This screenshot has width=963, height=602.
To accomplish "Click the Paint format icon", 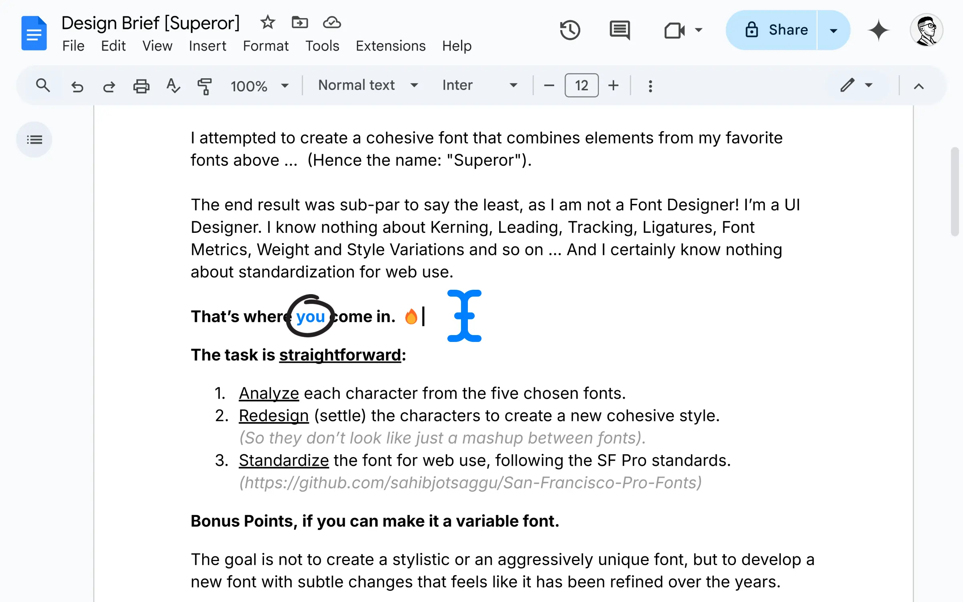I will 204,85.
